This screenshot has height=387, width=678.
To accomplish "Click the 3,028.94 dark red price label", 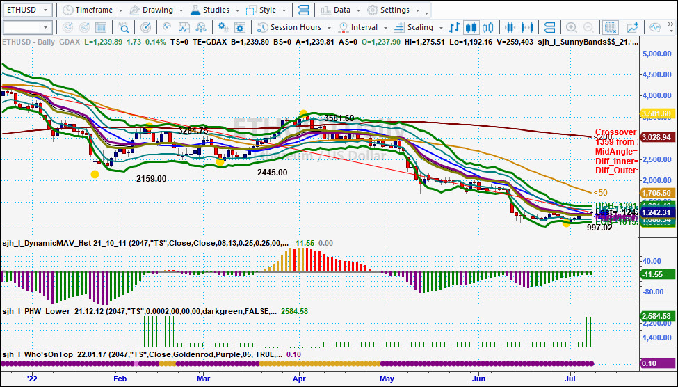I will (x=657, y=137).
